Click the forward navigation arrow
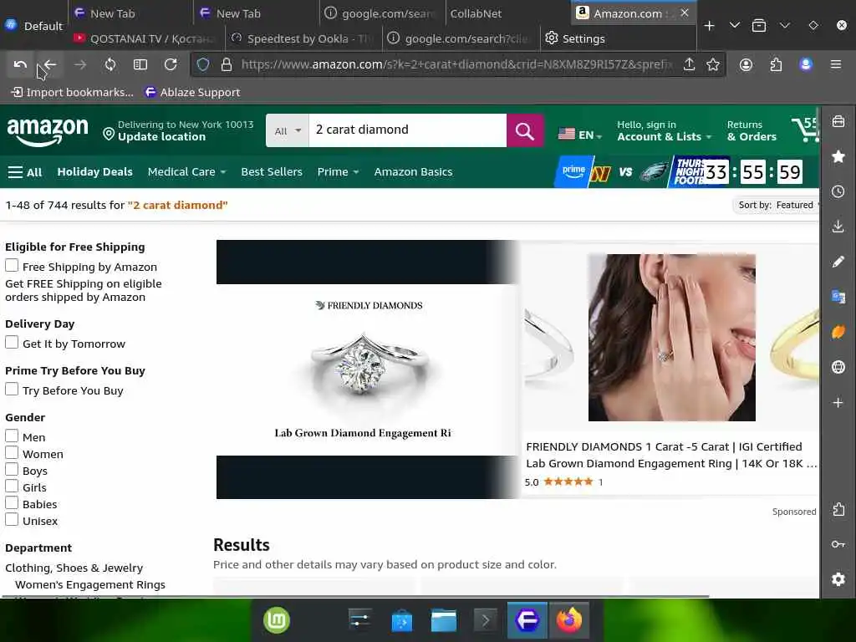 (x=80, y=65)
